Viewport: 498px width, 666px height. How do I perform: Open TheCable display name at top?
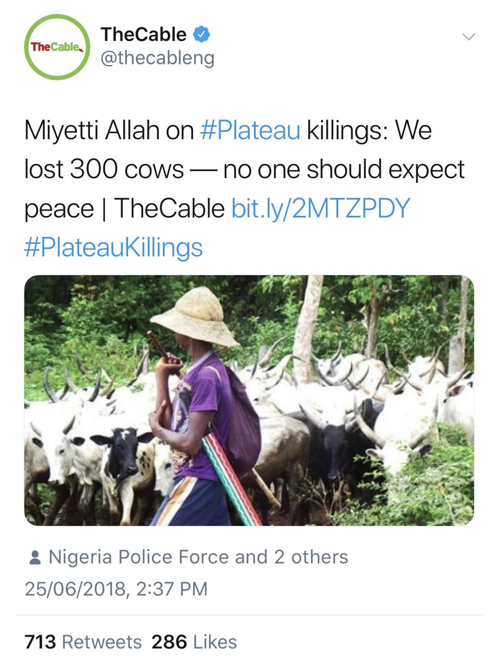[143, 35]
